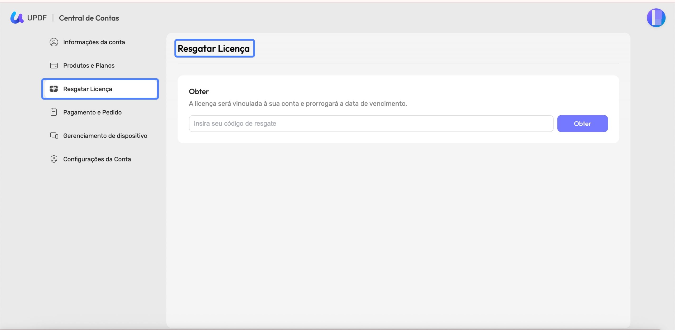Click the UPDF brand name text
This screenshot has height=330, width=675.
coord(37,18)
